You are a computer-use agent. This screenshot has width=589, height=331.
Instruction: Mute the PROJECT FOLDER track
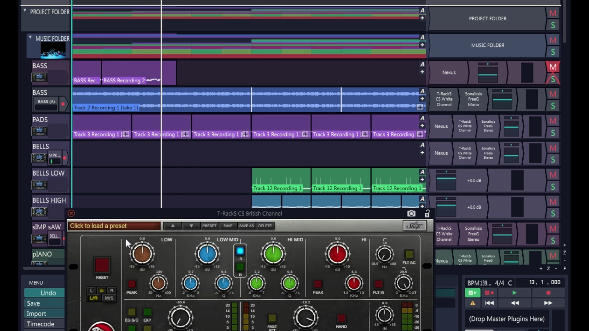coord(553,13)
